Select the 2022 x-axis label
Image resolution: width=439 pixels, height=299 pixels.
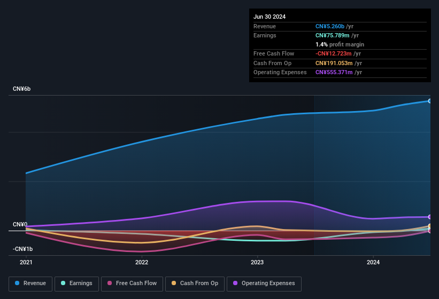[142, 262]
